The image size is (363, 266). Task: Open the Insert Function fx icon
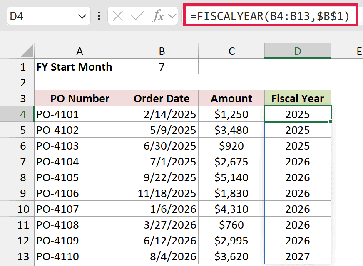coord(158,16)
